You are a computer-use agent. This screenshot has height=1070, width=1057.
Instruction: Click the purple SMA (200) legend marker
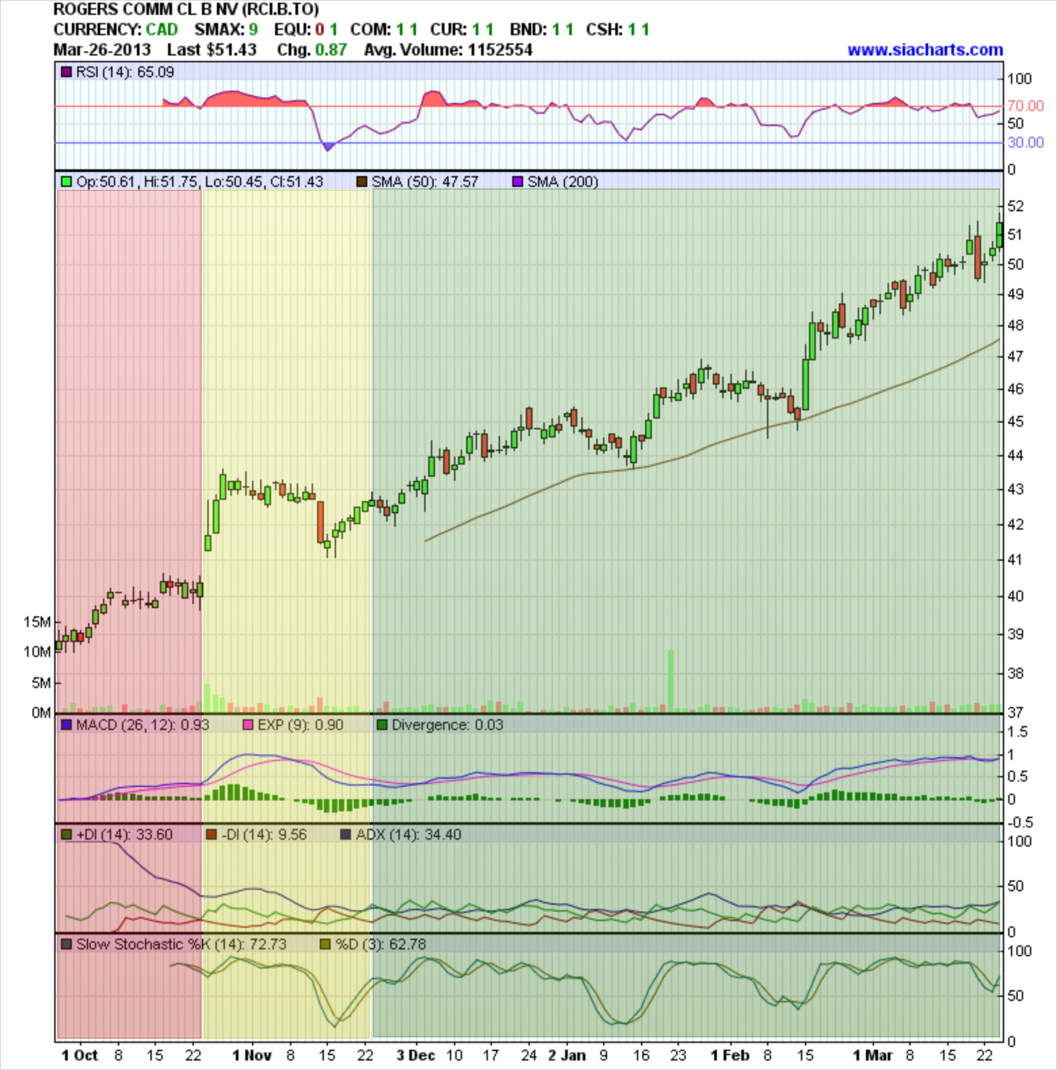tap(518, 181)
